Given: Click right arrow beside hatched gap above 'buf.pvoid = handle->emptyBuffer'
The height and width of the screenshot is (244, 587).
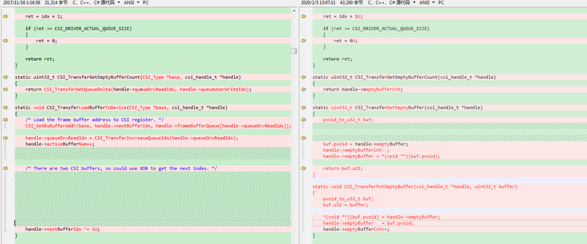Looking at the screenshot, I should (x=303, y=138).
